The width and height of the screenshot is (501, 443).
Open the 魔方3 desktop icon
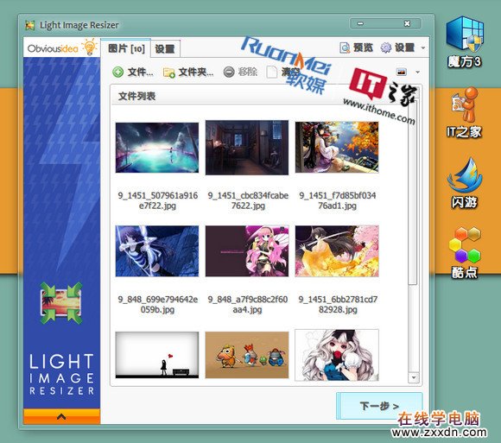click(x=465, y=42)
